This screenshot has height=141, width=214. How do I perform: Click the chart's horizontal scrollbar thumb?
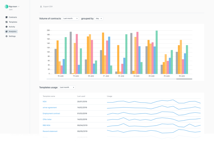(184, 79)
